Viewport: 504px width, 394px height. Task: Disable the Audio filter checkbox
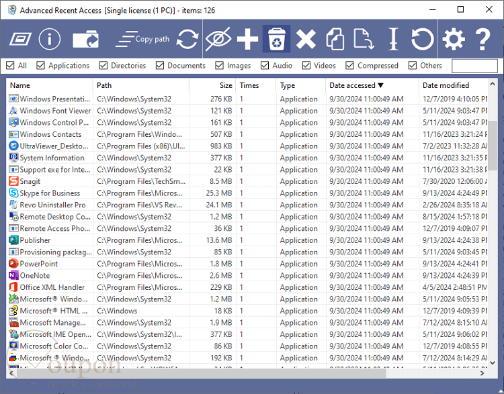pyautogui.click(x=265, y=66)
